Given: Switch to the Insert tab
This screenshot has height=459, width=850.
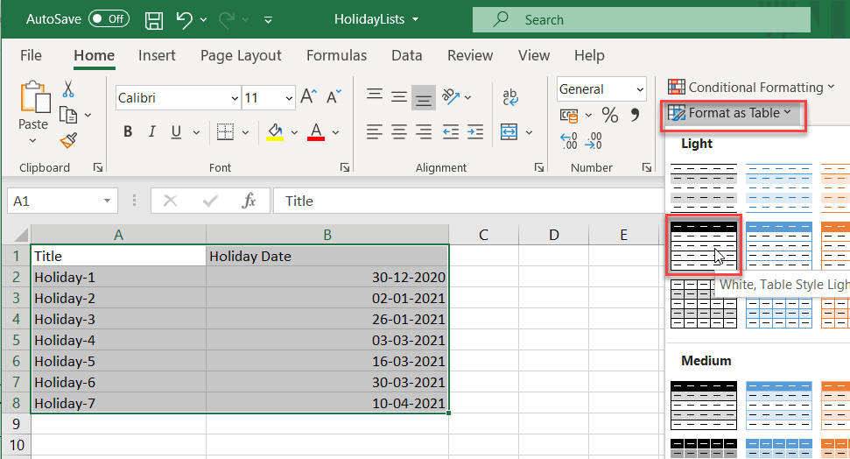Looking at the screenshot, I should 157,55.
